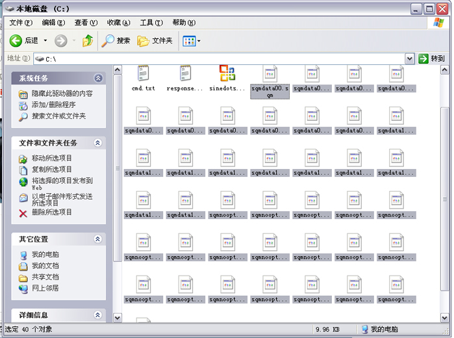Click the 9.96 KB status bar size
The height and width of the screenshot is (338, 454).
coord(328,330)
